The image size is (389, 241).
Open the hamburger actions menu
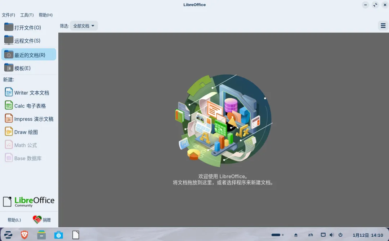[383, 26]
